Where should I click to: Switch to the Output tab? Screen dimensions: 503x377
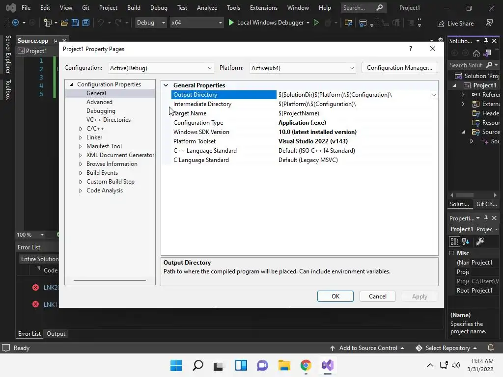(x=56, y=334)
